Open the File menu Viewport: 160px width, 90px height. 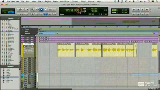point(22,1)
